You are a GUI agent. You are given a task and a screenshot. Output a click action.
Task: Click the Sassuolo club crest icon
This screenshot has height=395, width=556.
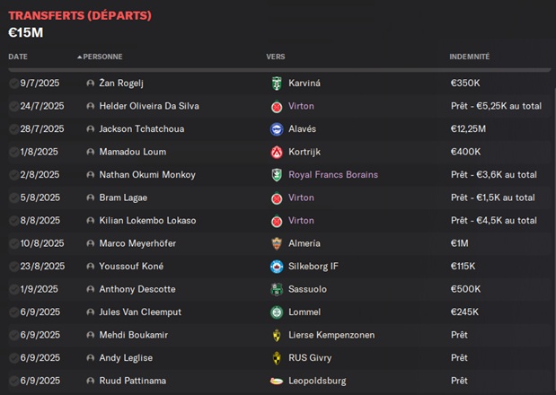[277, 289]
